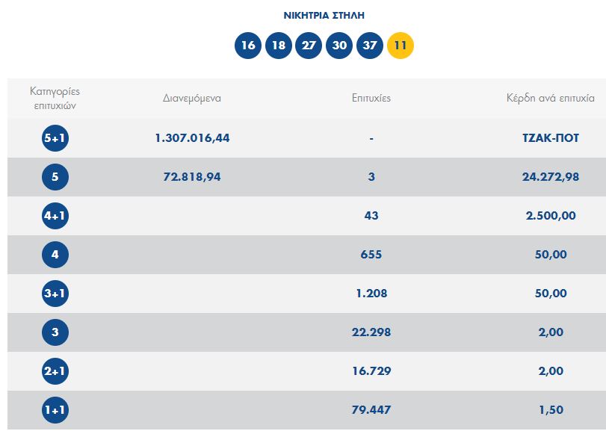This screenshot has height=431, width=606.
Task: Click the winning number 16 ball
Action: click(x=248, y=46)
